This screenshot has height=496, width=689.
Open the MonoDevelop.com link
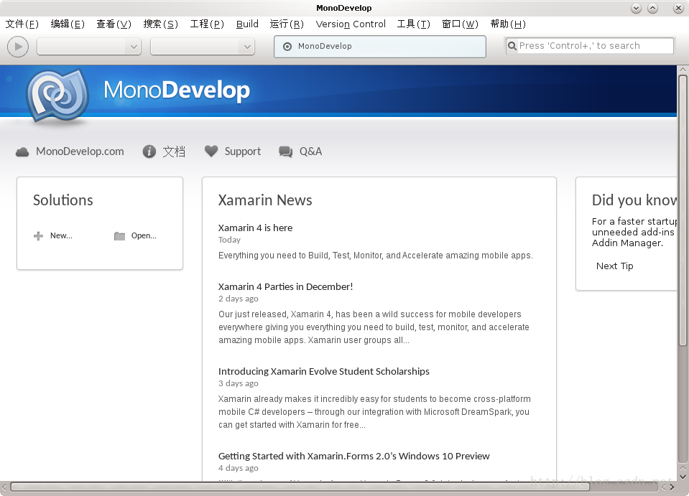point(80,151)
